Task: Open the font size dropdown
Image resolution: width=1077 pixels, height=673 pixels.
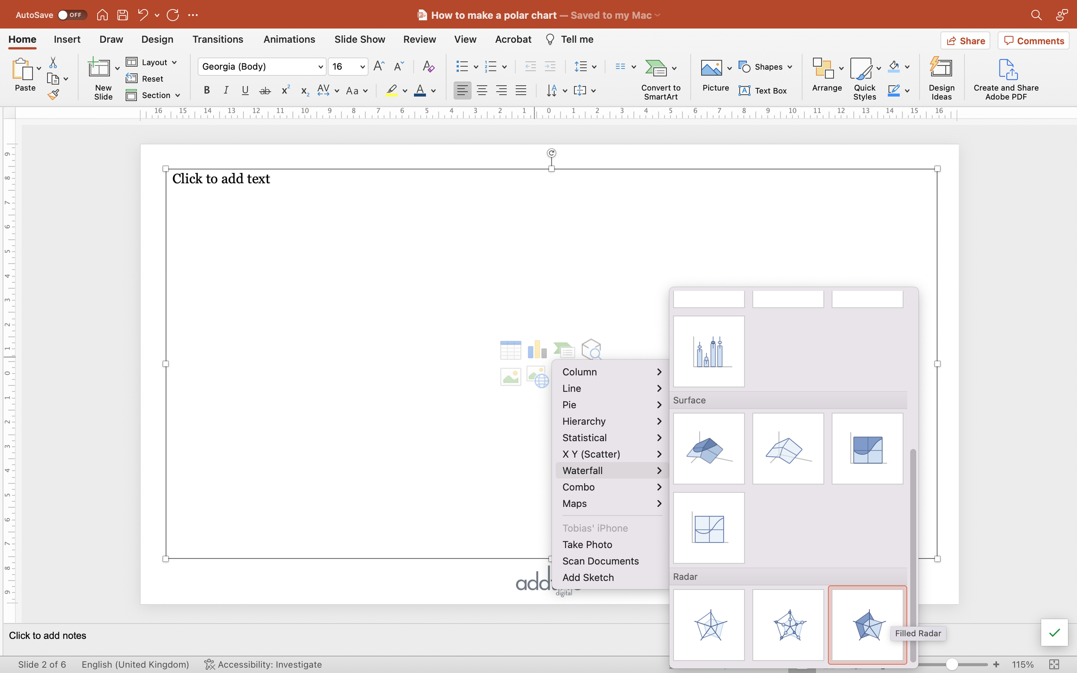Action: coord(362,67)
